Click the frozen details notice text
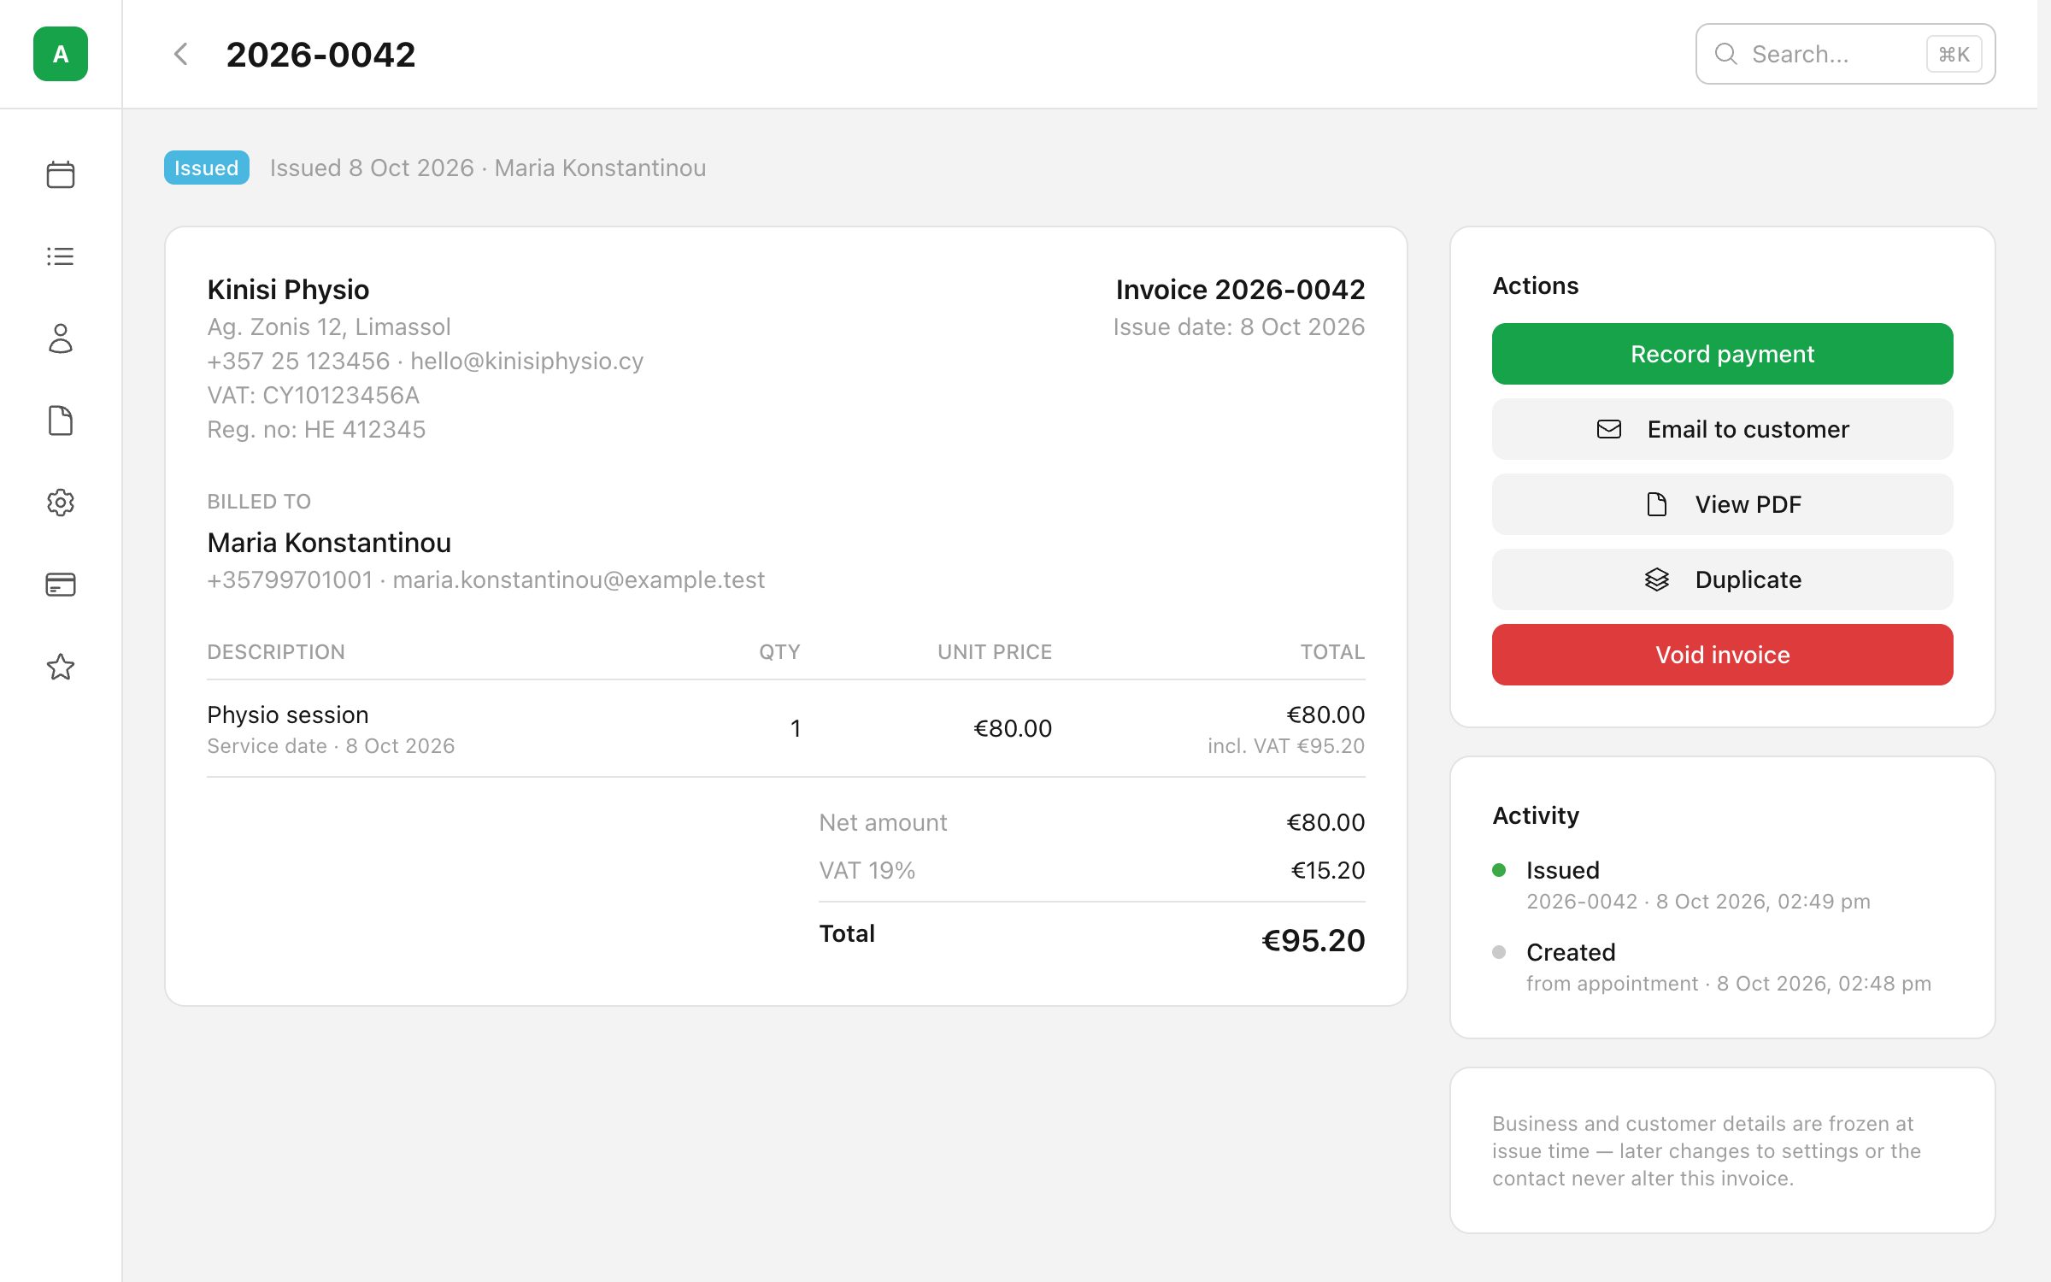The width and height of the screenshot is (2051, 1282). 1707,1150
